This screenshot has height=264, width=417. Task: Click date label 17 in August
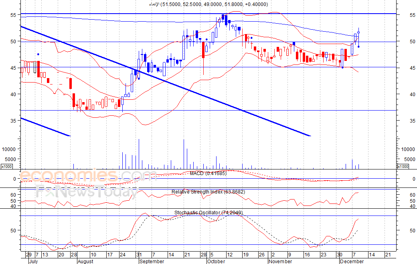pos(110,255)
